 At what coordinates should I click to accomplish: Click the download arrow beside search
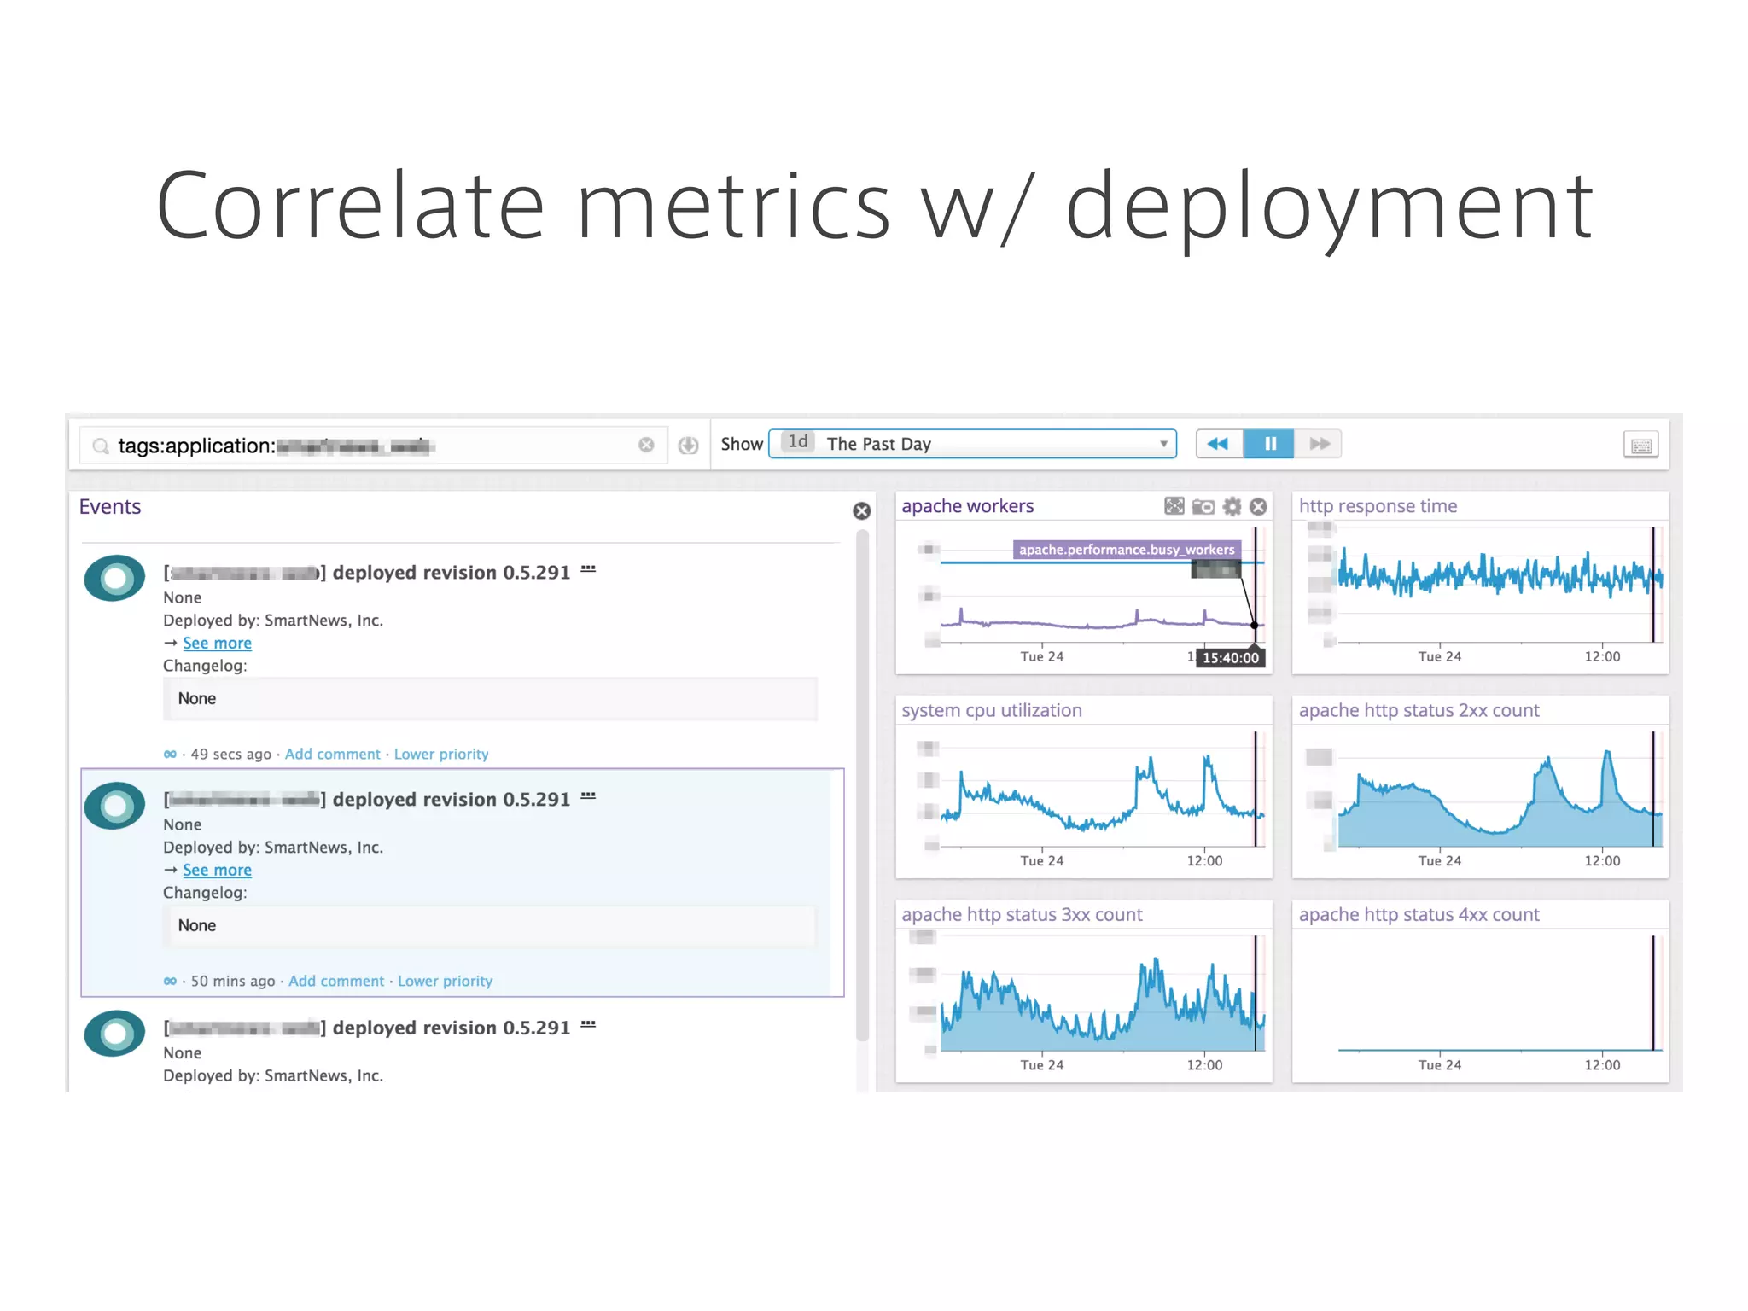point(688,445)
